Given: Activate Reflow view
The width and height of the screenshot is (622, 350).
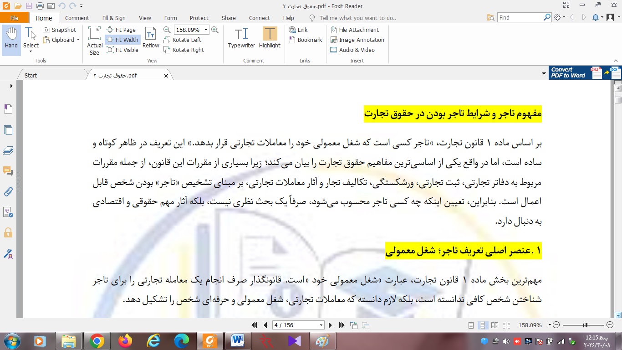Looking at the screenshot, I should click(151, 38).
